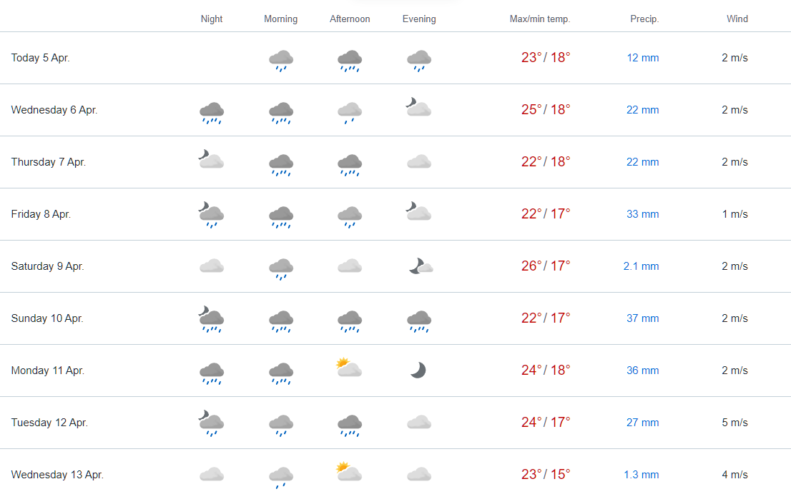791x499 pixels.
Task: Click Tuesday 12 Apr. evening cloud icon
Action: [419, 422]
